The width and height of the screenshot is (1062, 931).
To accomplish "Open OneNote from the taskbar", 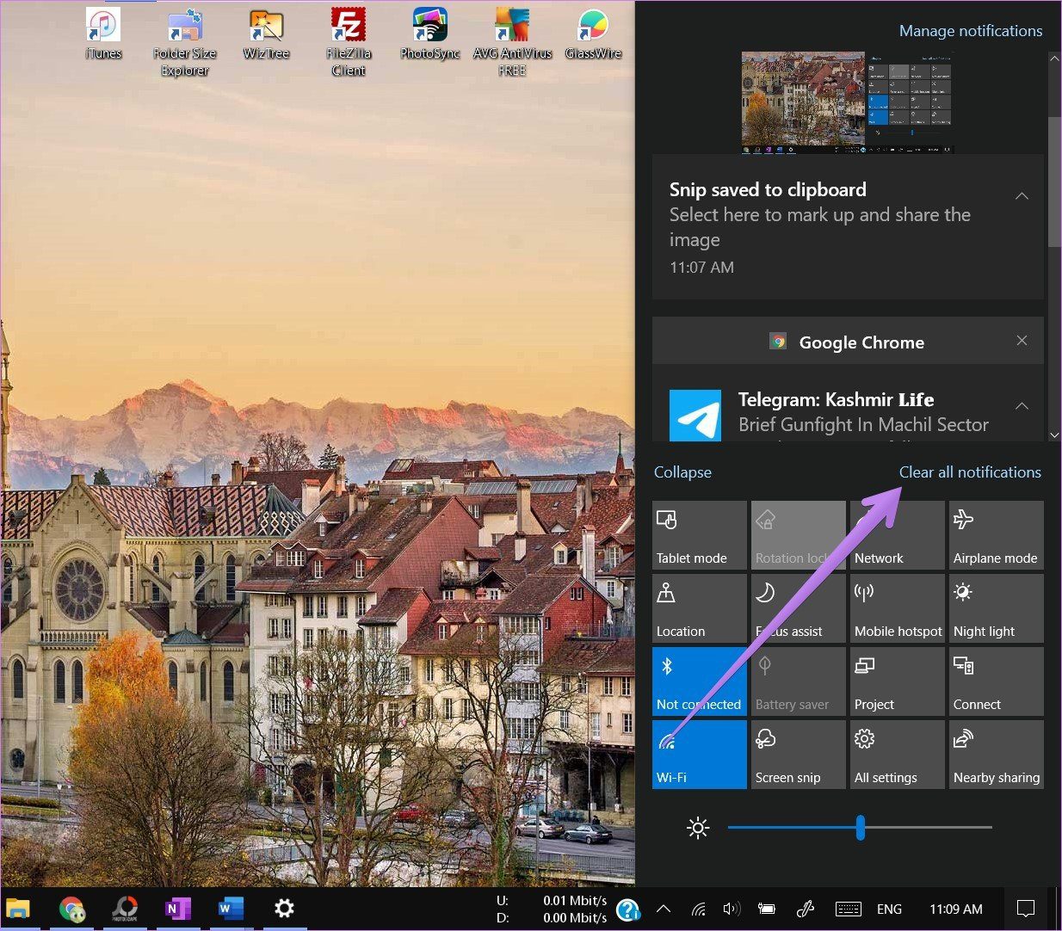I will coord(177,909).
